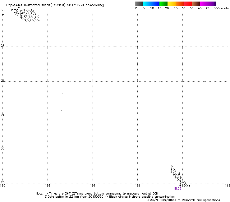Image resolution: width=230 pixels, height=202 pixels.
Task: Click the gray 0-5 knots color band
Action: tap(139, 4)
